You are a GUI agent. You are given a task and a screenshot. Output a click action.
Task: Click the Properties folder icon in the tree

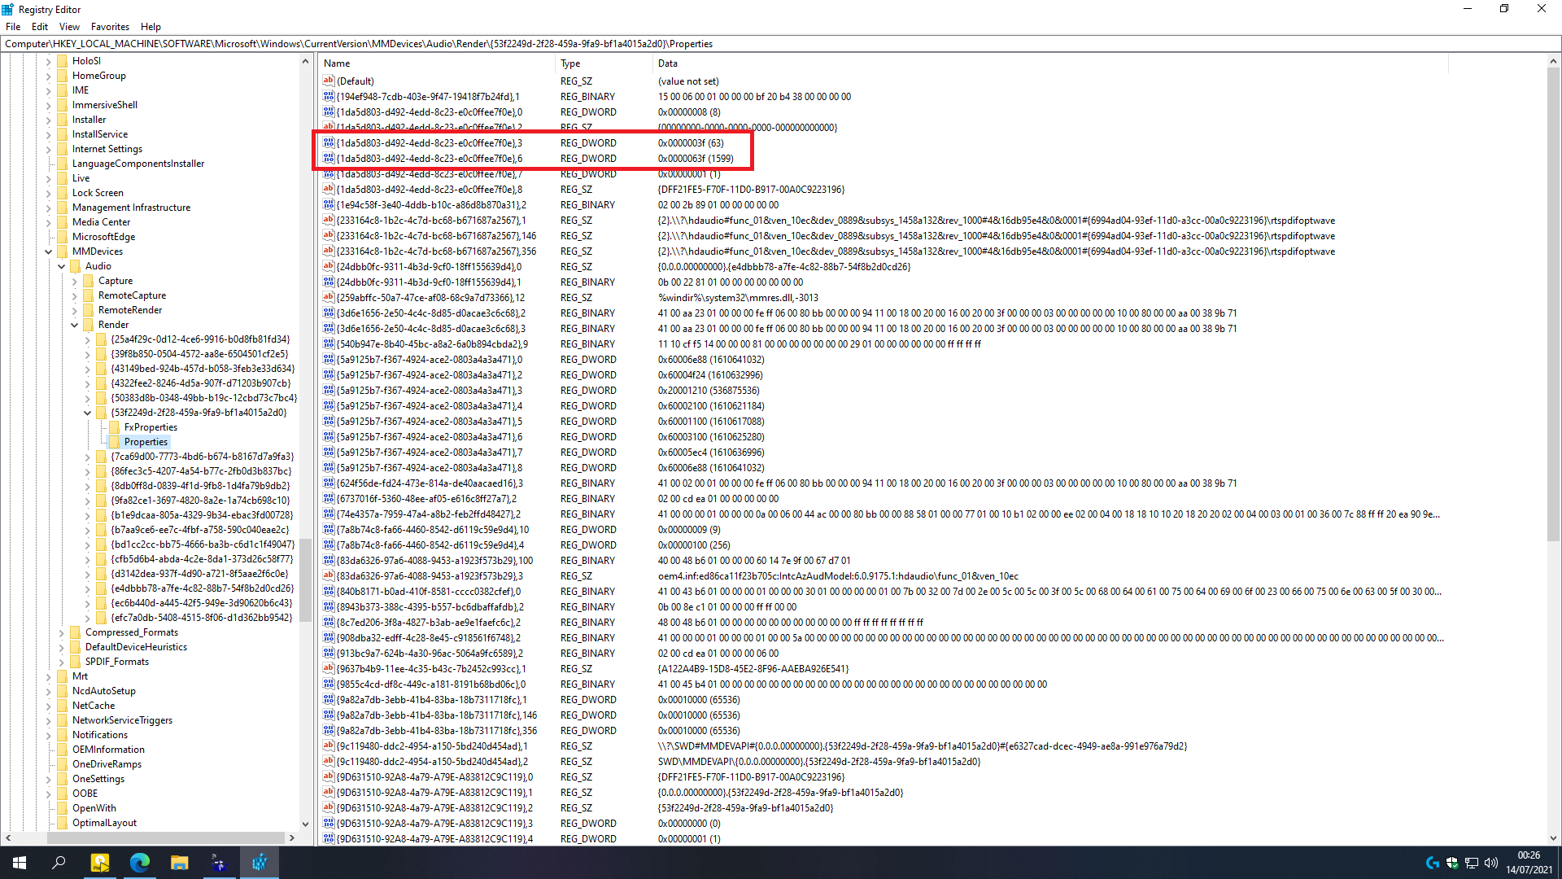[114, 442]
